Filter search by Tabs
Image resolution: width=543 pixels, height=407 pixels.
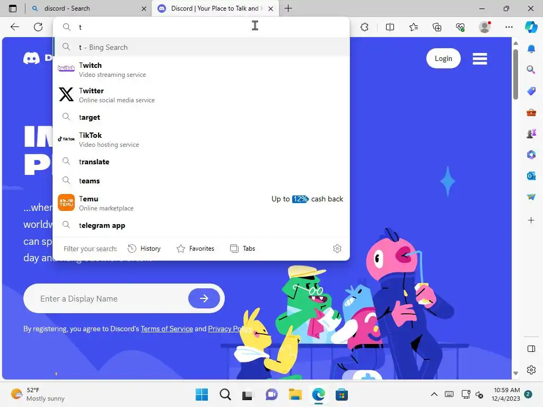tap(242, 249)
